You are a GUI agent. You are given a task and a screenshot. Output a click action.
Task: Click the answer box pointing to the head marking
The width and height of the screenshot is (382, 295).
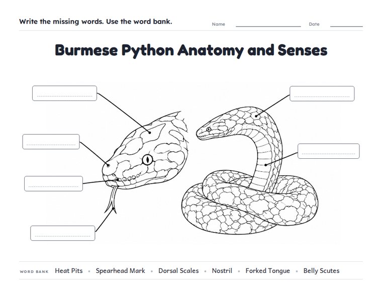coord(64,93)
